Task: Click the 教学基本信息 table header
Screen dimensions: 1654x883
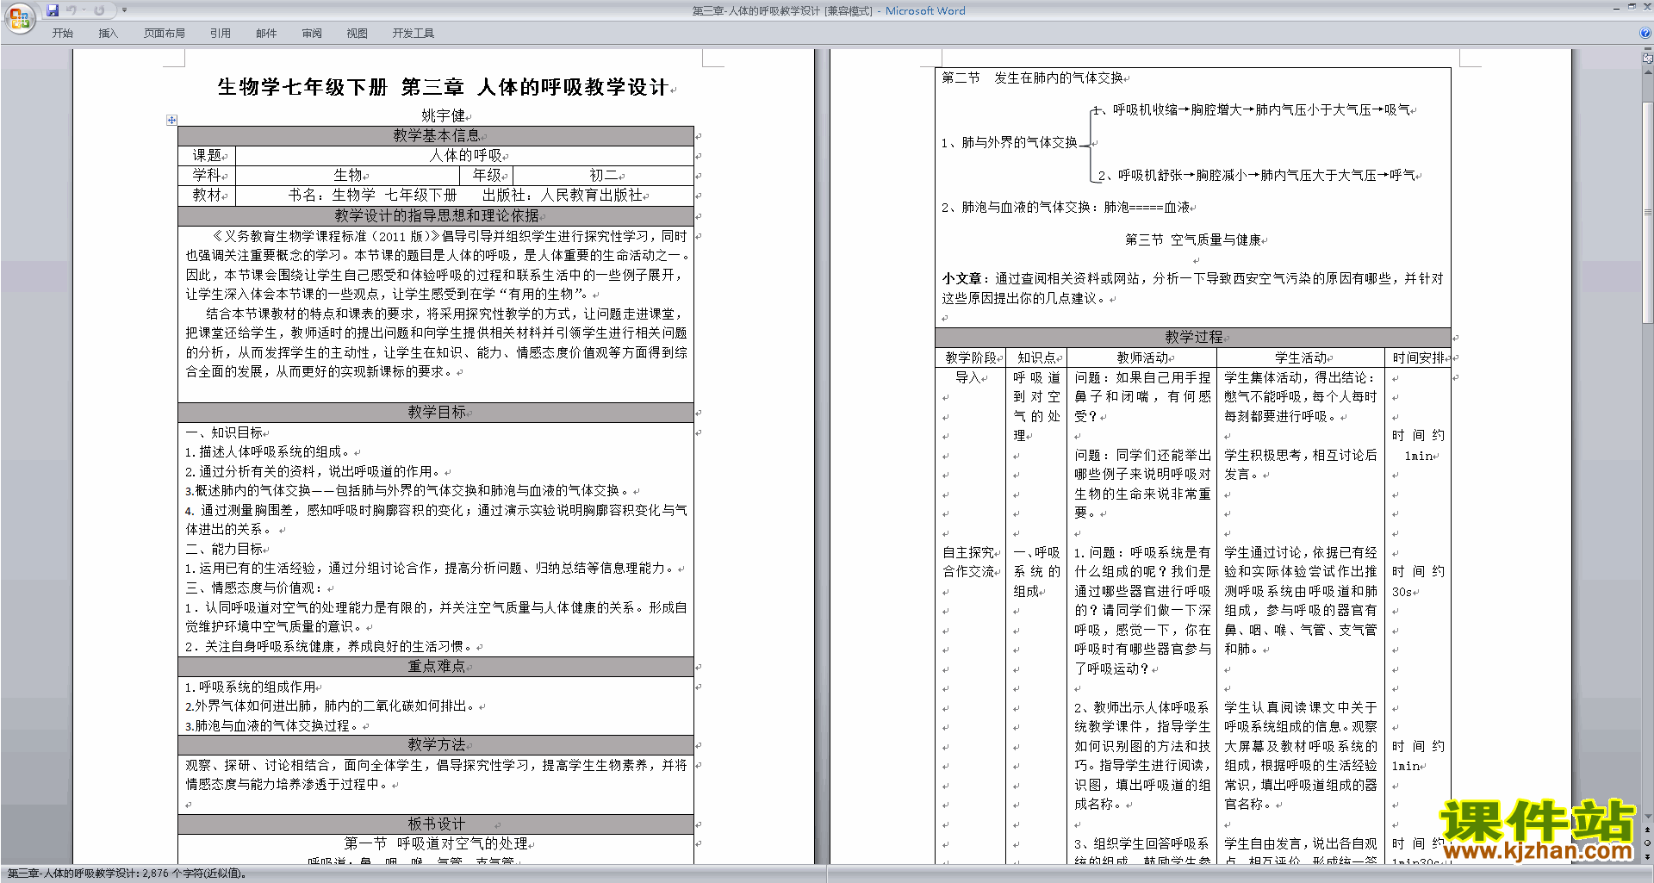Action: [x=436, y=135]
